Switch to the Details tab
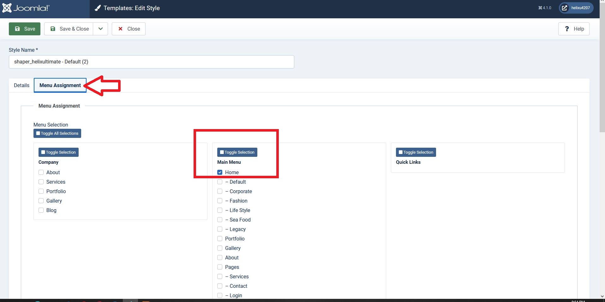605x302 pixels. click(21, 85)
